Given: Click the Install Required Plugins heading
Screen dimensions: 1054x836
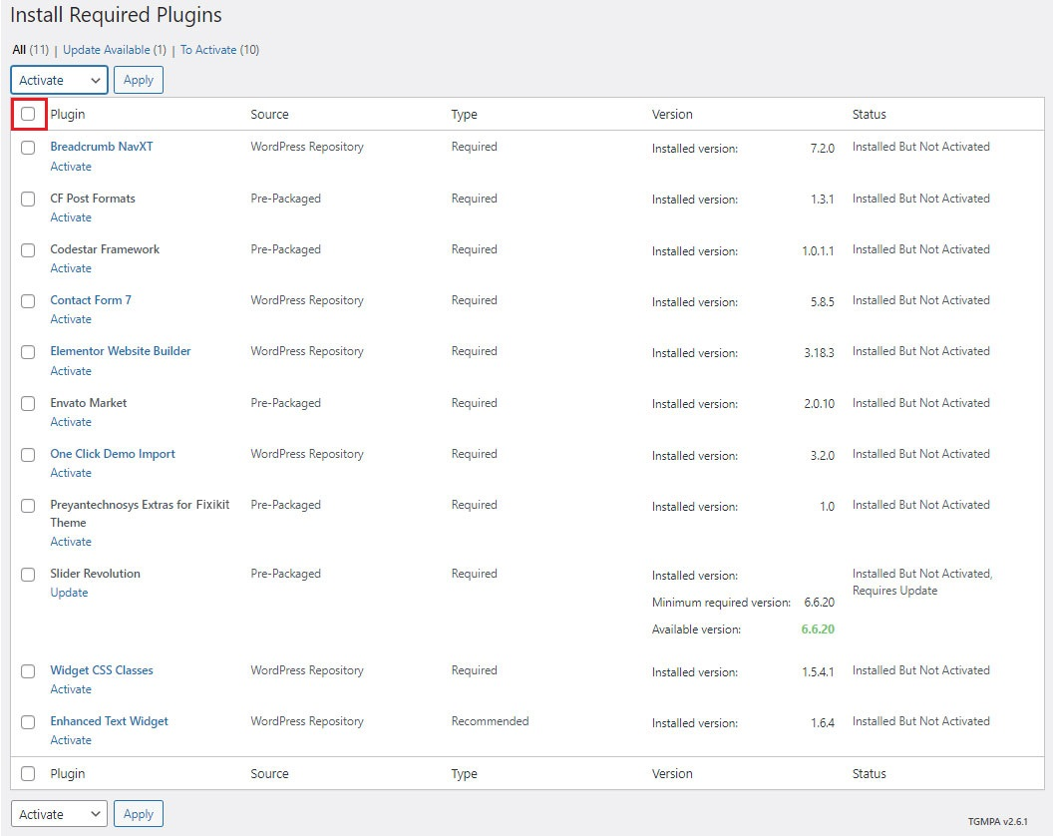Looking at the screenshot, I should [x=116, y=15].
